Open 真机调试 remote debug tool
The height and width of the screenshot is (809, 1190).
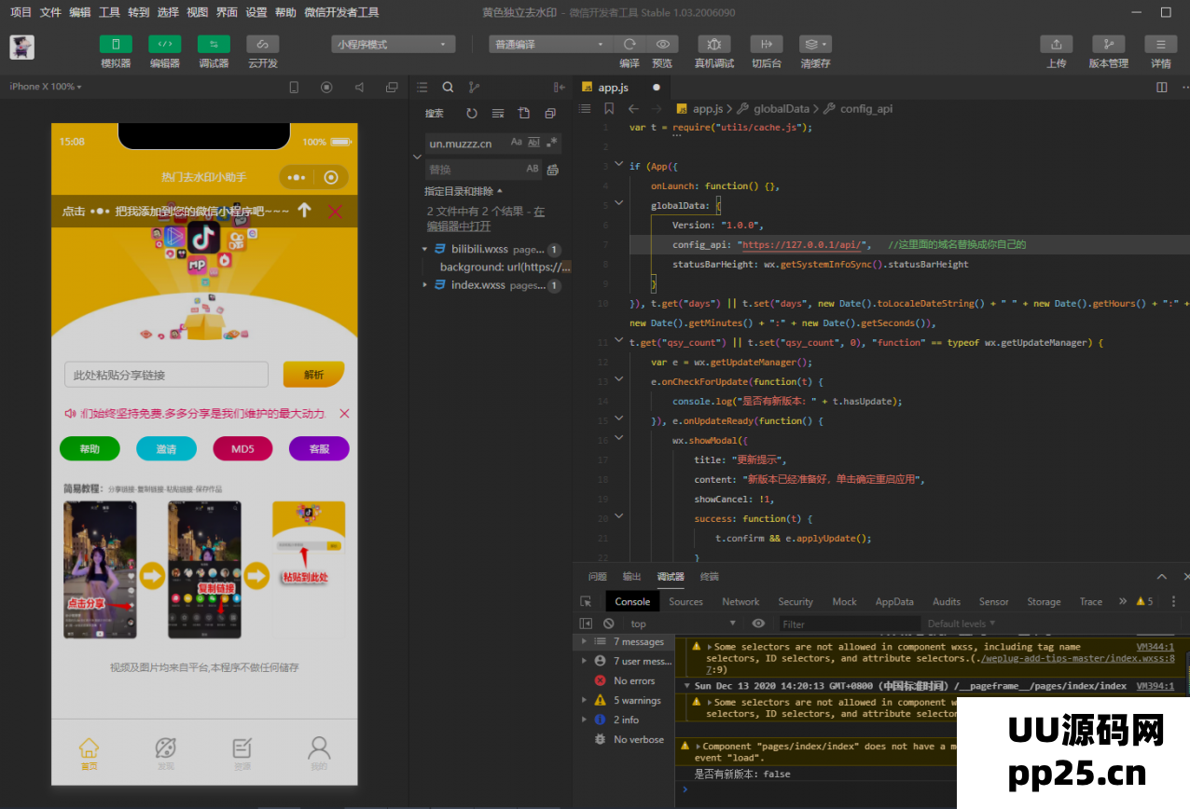pos(713,44)
